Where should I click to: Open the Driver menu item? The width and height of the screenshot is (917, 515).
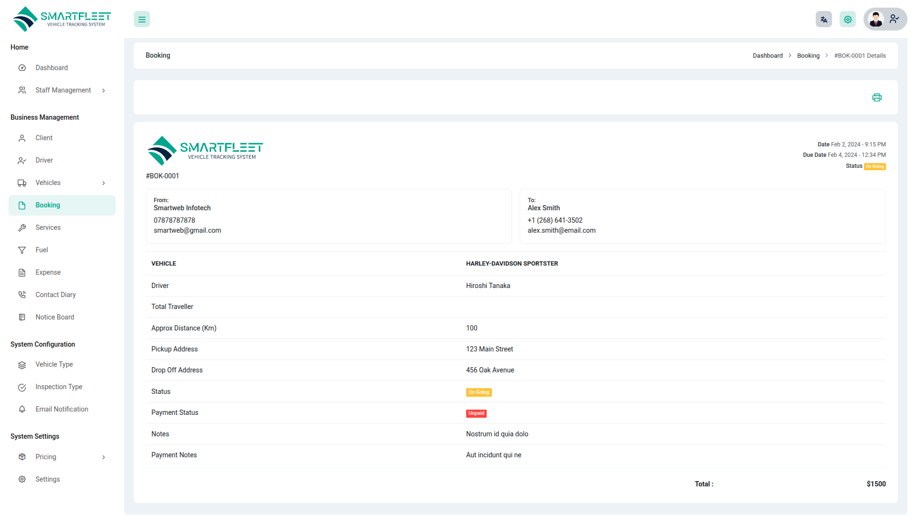click(x=44, y=160)
